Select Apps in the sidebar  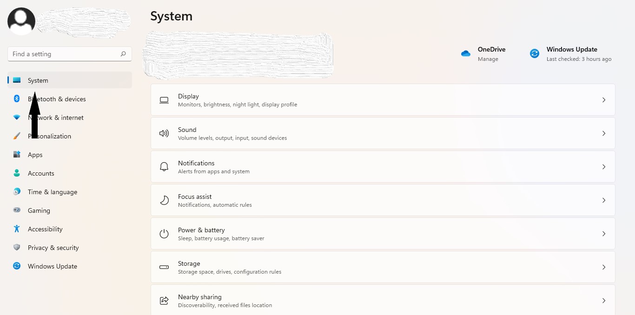35,155
